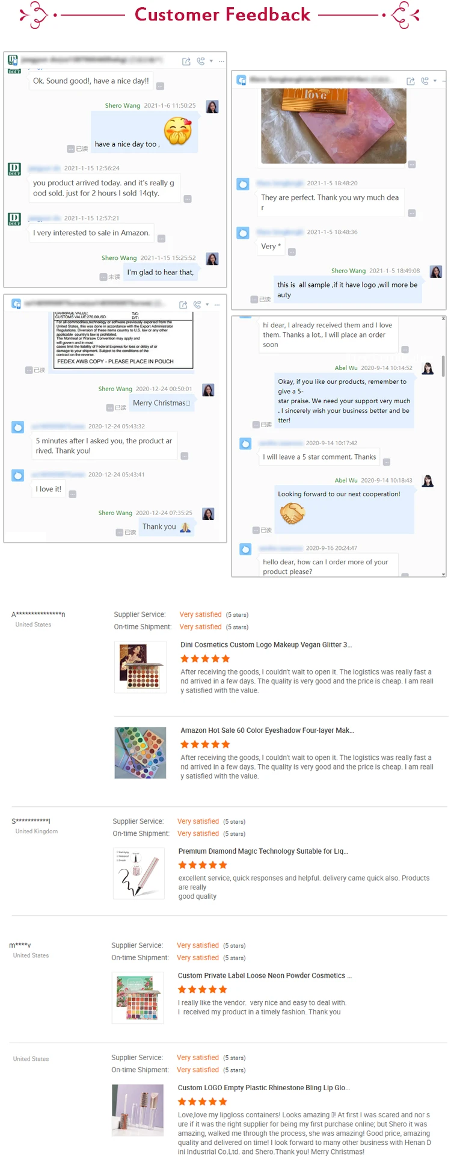Click translate icon beside 'I love it!' message
The image size is (451, 1166).
pos(73,494)
